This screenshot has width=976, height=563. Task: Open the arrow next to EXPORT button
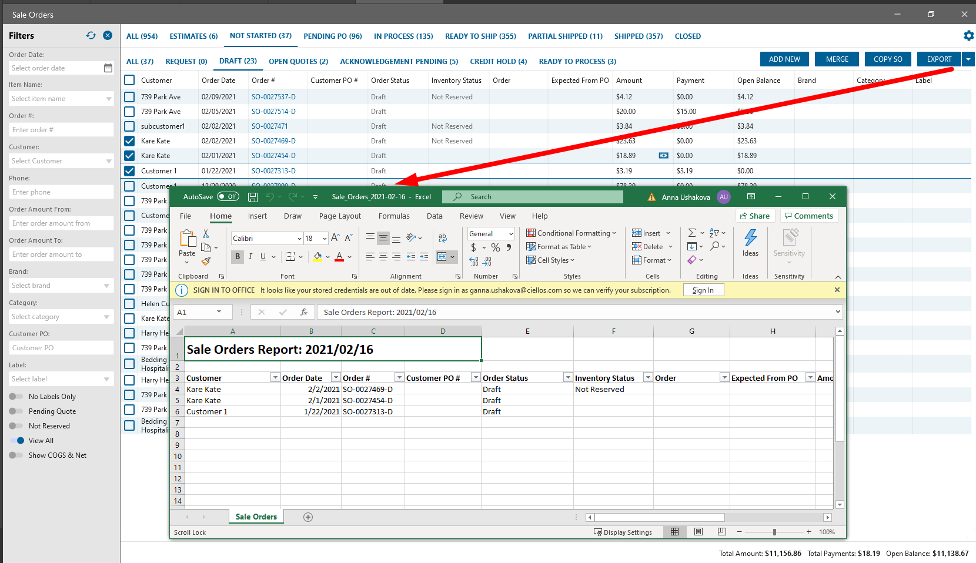[968, 59]
